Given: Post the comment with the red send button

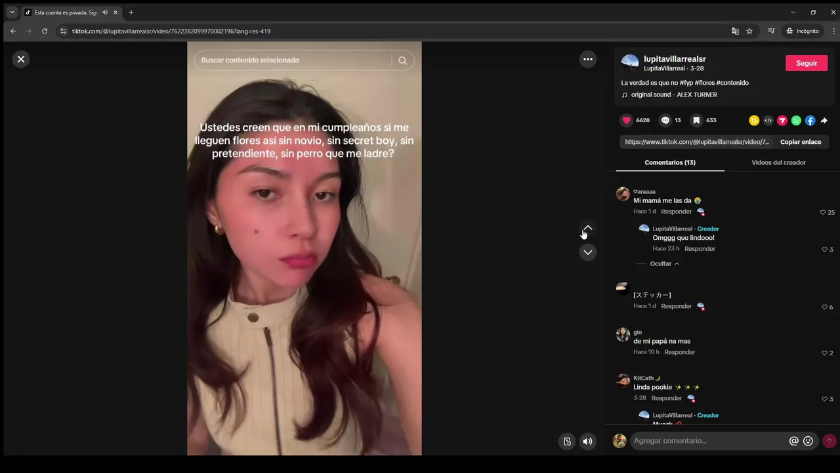Looking at the screenshot, I should (x=829, y=441).
